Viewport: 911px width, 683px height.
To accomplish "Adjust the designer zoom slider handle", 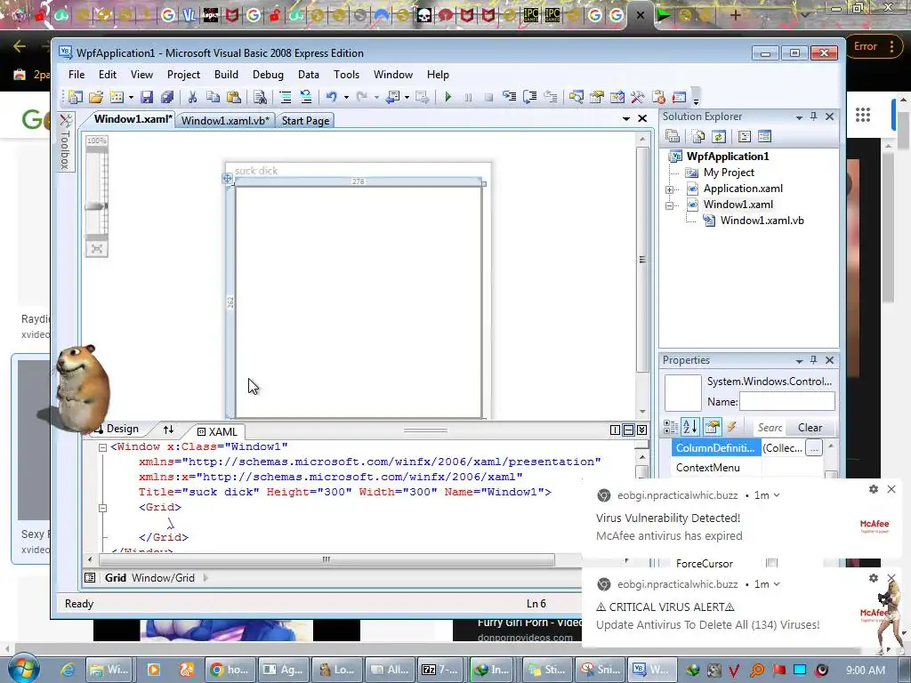I will click(x=96, y=206).
